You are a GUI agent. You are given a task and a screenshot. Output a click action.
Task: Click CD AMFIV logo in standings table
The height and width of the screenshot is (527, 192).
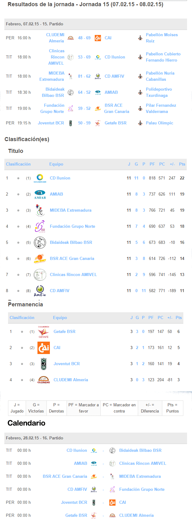(40, 291)
